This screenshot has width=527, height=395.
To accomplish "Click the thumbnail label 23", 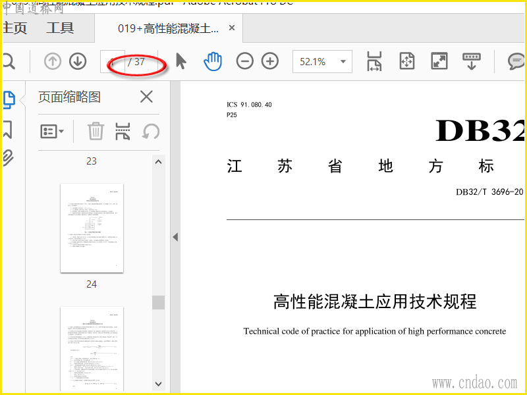I will [92, 161].
